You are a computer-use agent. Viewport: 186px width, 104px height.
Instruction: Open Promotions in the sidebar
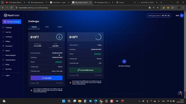point(9,46)
